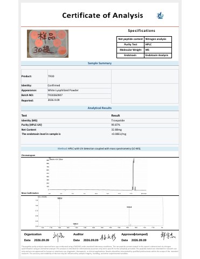Click 'The endotoxin level in sample is'
This screenshot has width=200, height=259.
(x=41, y=134)
